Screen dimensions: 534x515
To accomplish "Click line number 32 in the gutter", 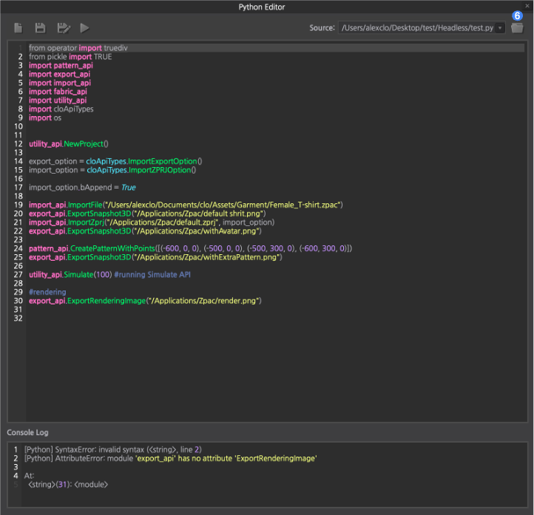I will pyautogui.click(x=18, y=318).
